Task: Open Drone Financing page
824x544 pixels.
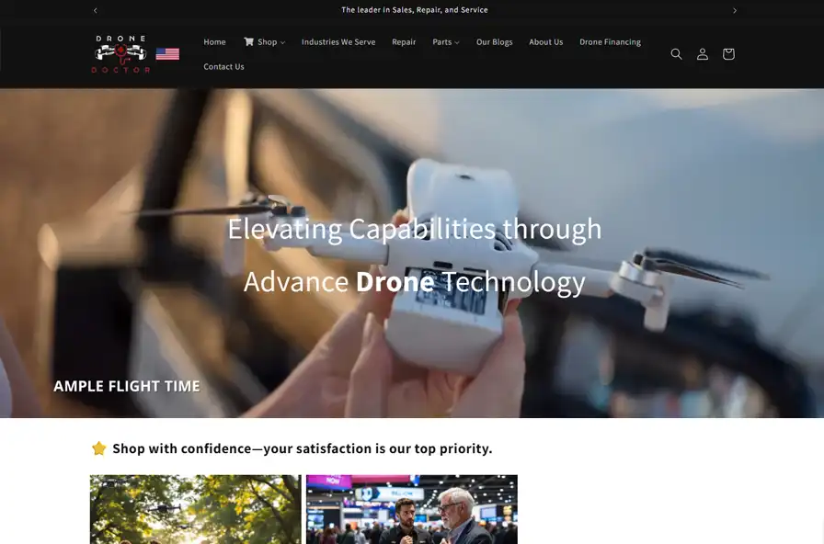Action: coord(610,42)
